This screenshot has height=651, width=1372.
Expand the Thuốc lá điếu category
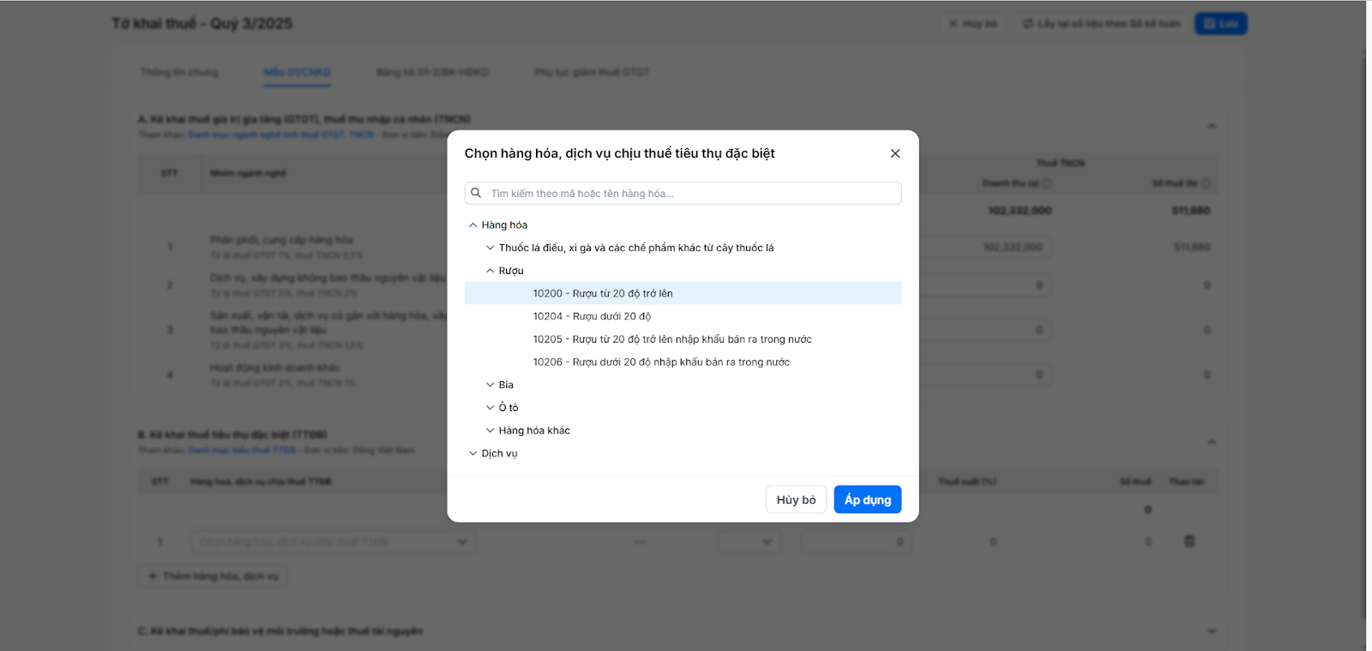(x=490, y=248)
